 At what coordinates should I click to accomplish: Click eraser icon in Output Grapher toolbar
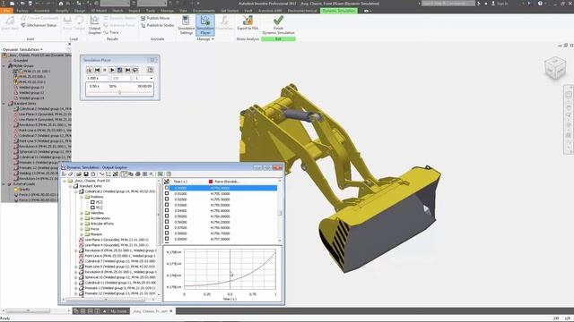(71, 174)
